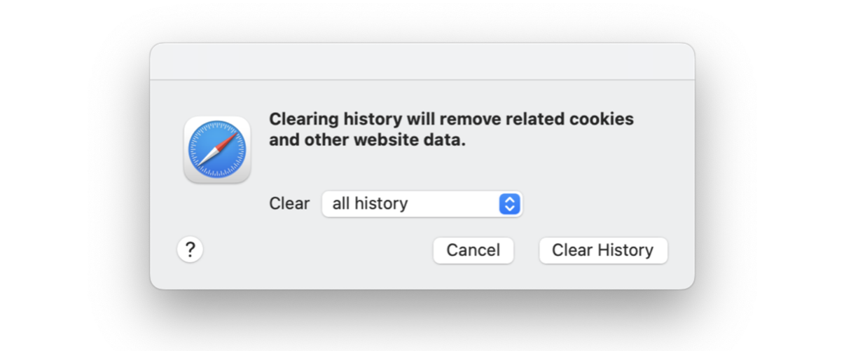Open the "all history" time range dropdown
The height and width of the screenshot is (351, 851).
pyautogui.click(x=422, y=204)
